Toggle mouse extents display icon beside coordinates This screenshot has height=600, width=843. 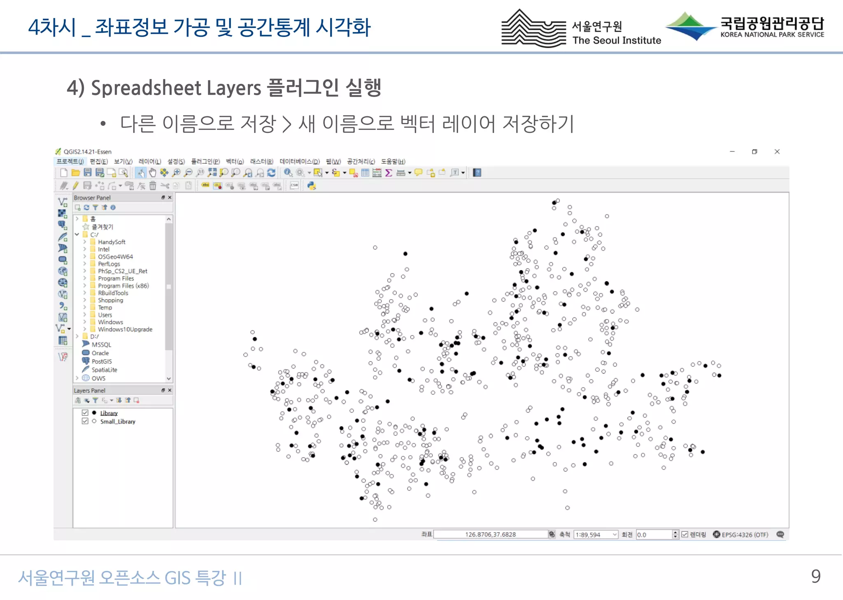tap(552, 534)
